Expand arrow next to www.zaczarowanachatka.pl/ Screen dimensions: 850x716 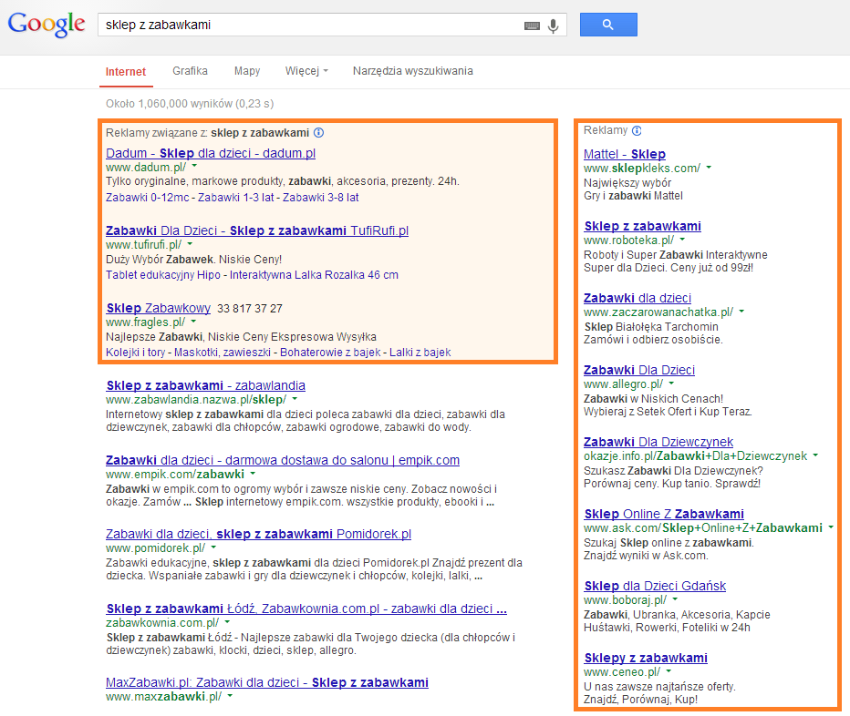click(x=741, y=311)
